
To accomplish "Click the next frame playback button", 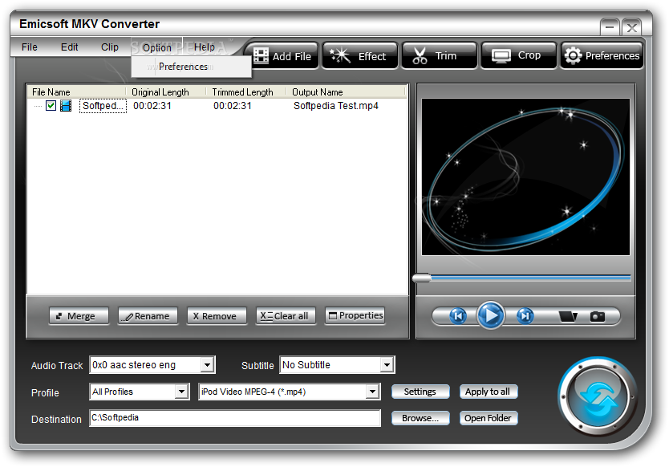I will [x=525, y=316].
